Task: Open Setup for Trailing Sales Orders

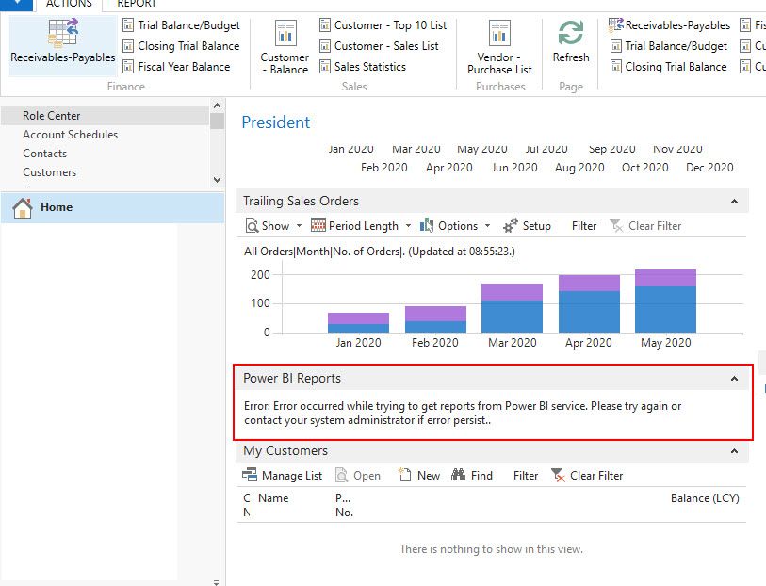Action: tap(527, 225)
